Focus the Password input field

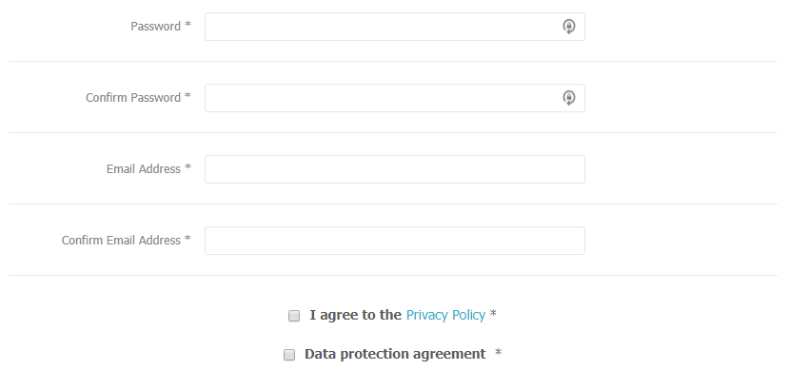[381, 27]
